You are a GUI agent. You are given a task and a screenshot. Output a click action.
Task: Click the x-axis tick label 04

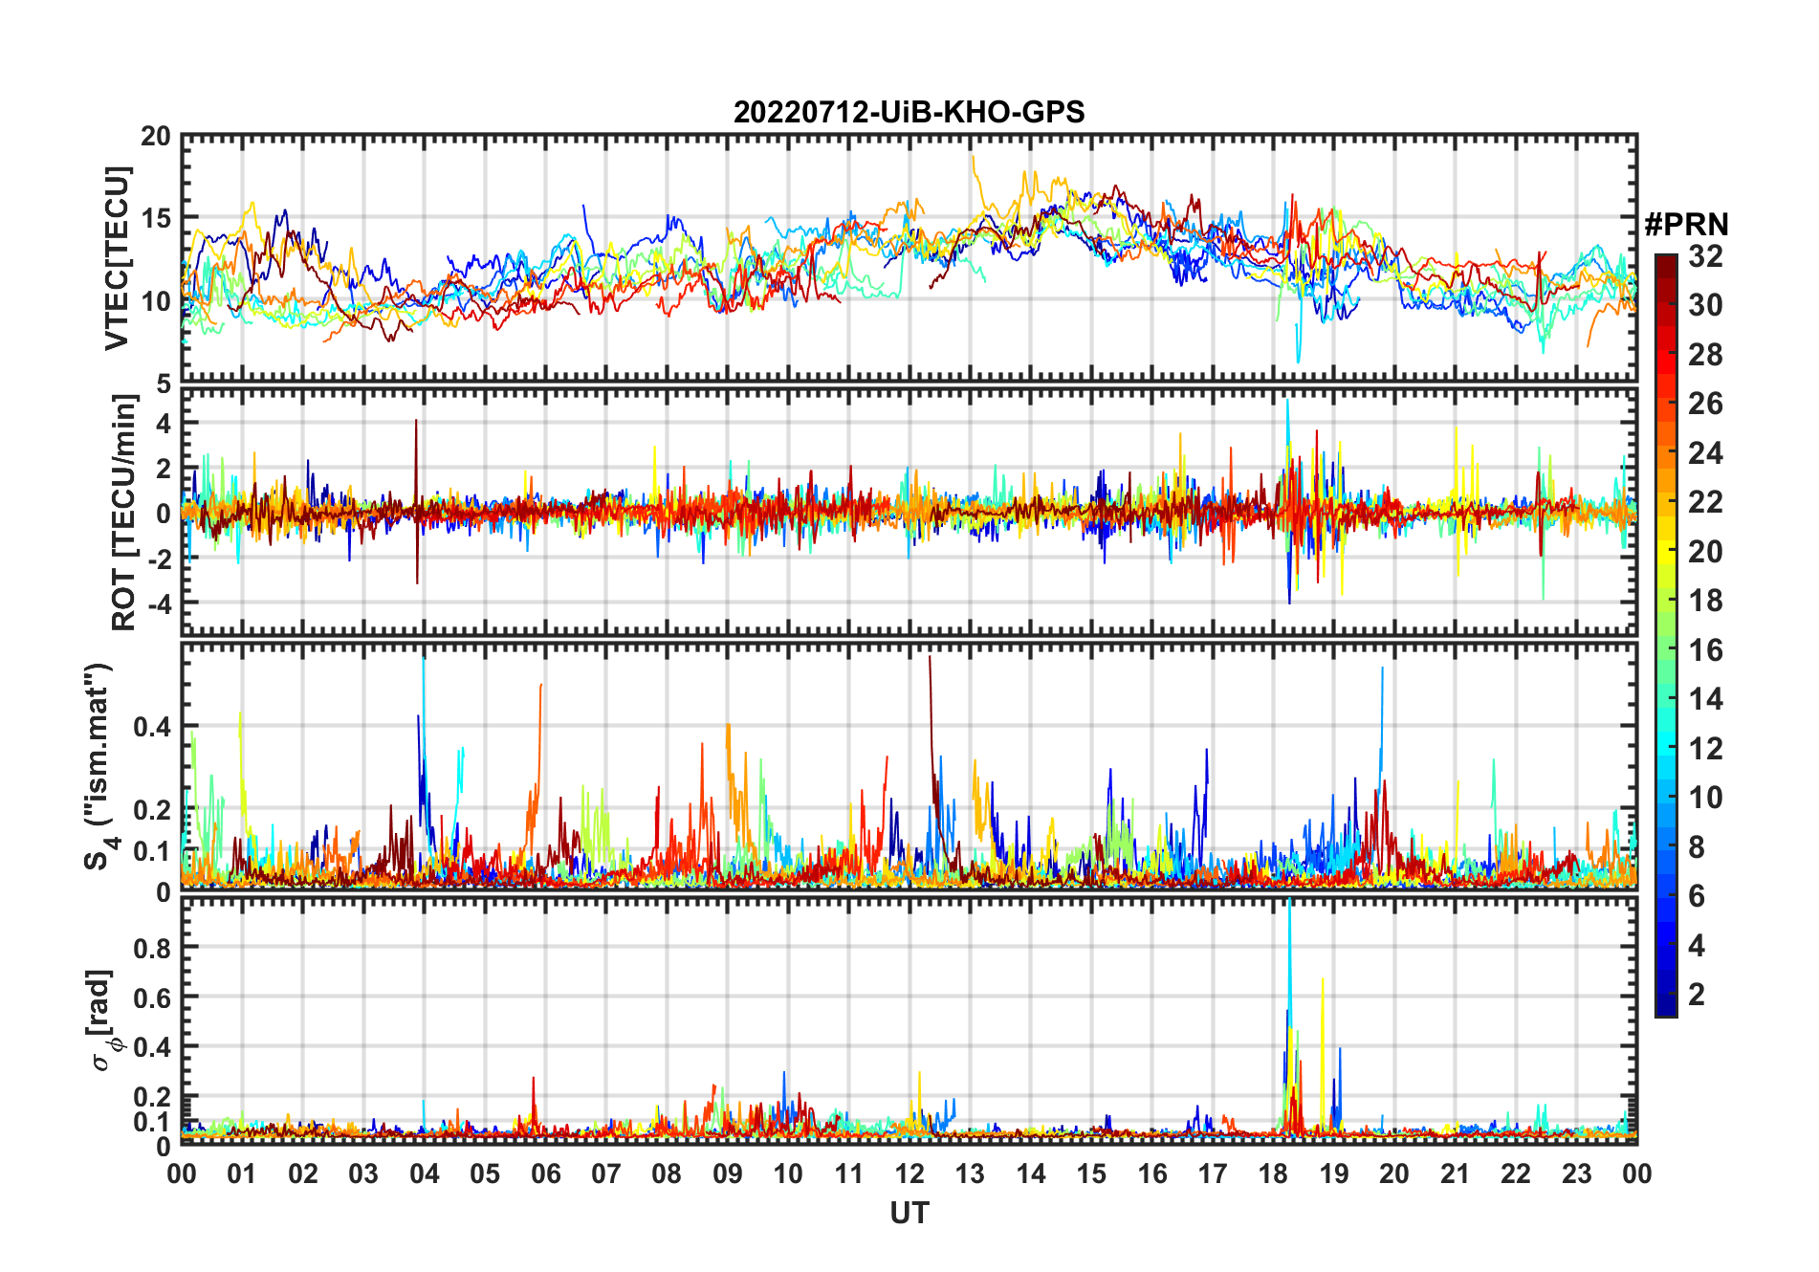click(x=424, y=1173)
